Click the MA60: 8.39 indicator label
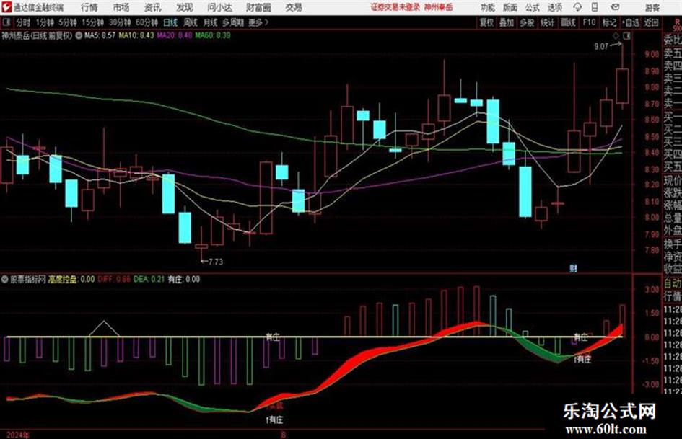The width and height of the screenshot is (682, 439). click(x=213, y=35)
